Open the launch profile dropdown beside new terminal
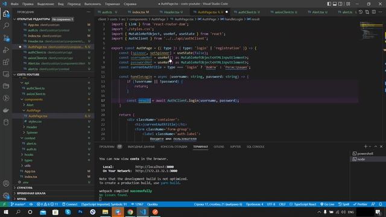The width and height of the screenshot is (386, 217). click(370, 146)
